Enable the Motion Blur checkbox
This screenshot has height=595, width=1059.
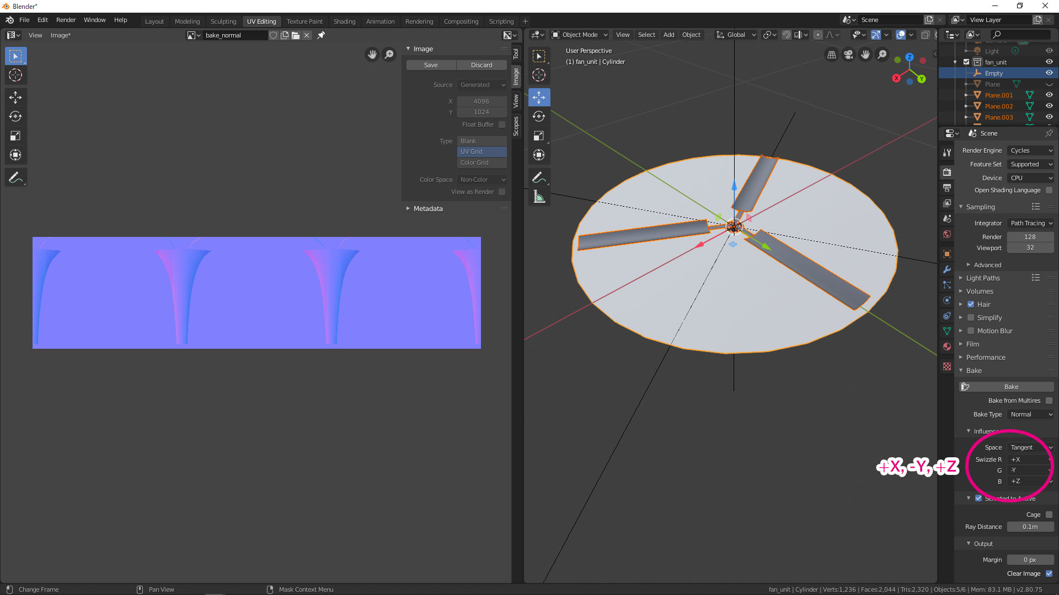(x=971, y=331)
